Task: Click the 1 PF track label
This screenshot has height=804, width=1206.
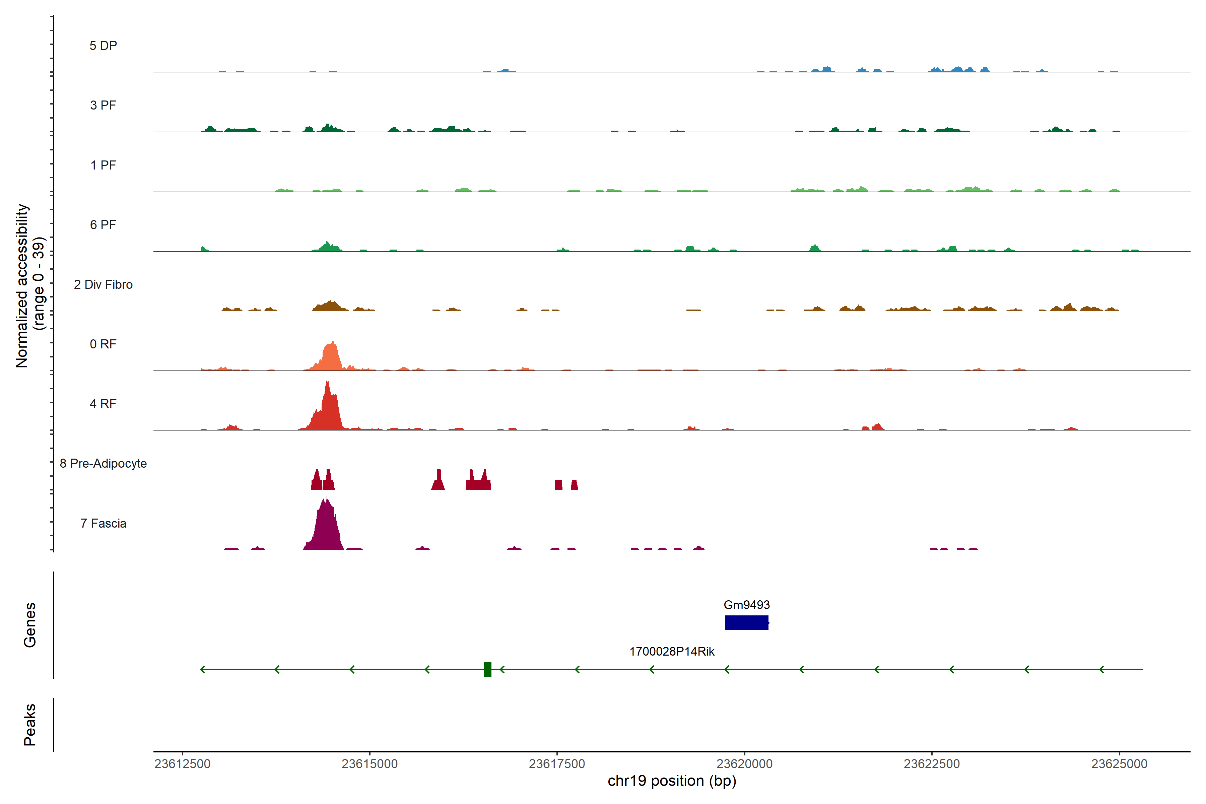Action: 103,165
